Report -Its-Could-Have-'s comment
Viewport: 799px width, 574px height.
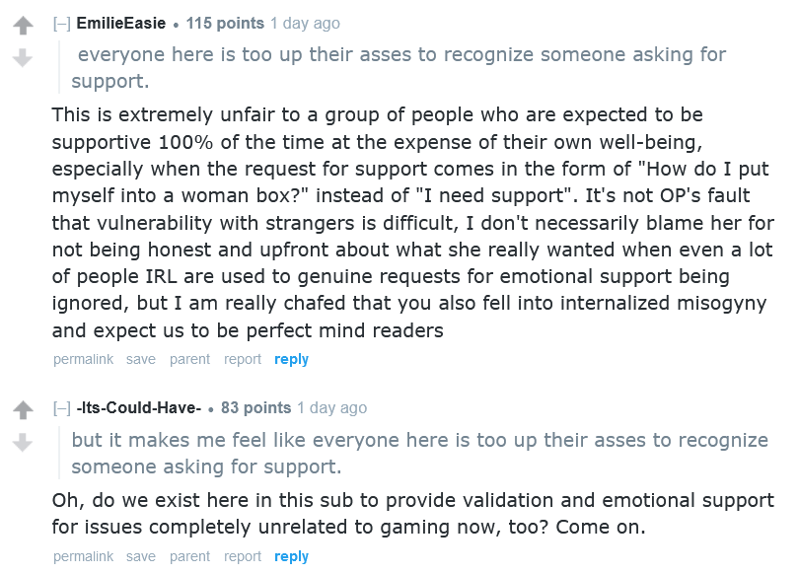point(243,557)
